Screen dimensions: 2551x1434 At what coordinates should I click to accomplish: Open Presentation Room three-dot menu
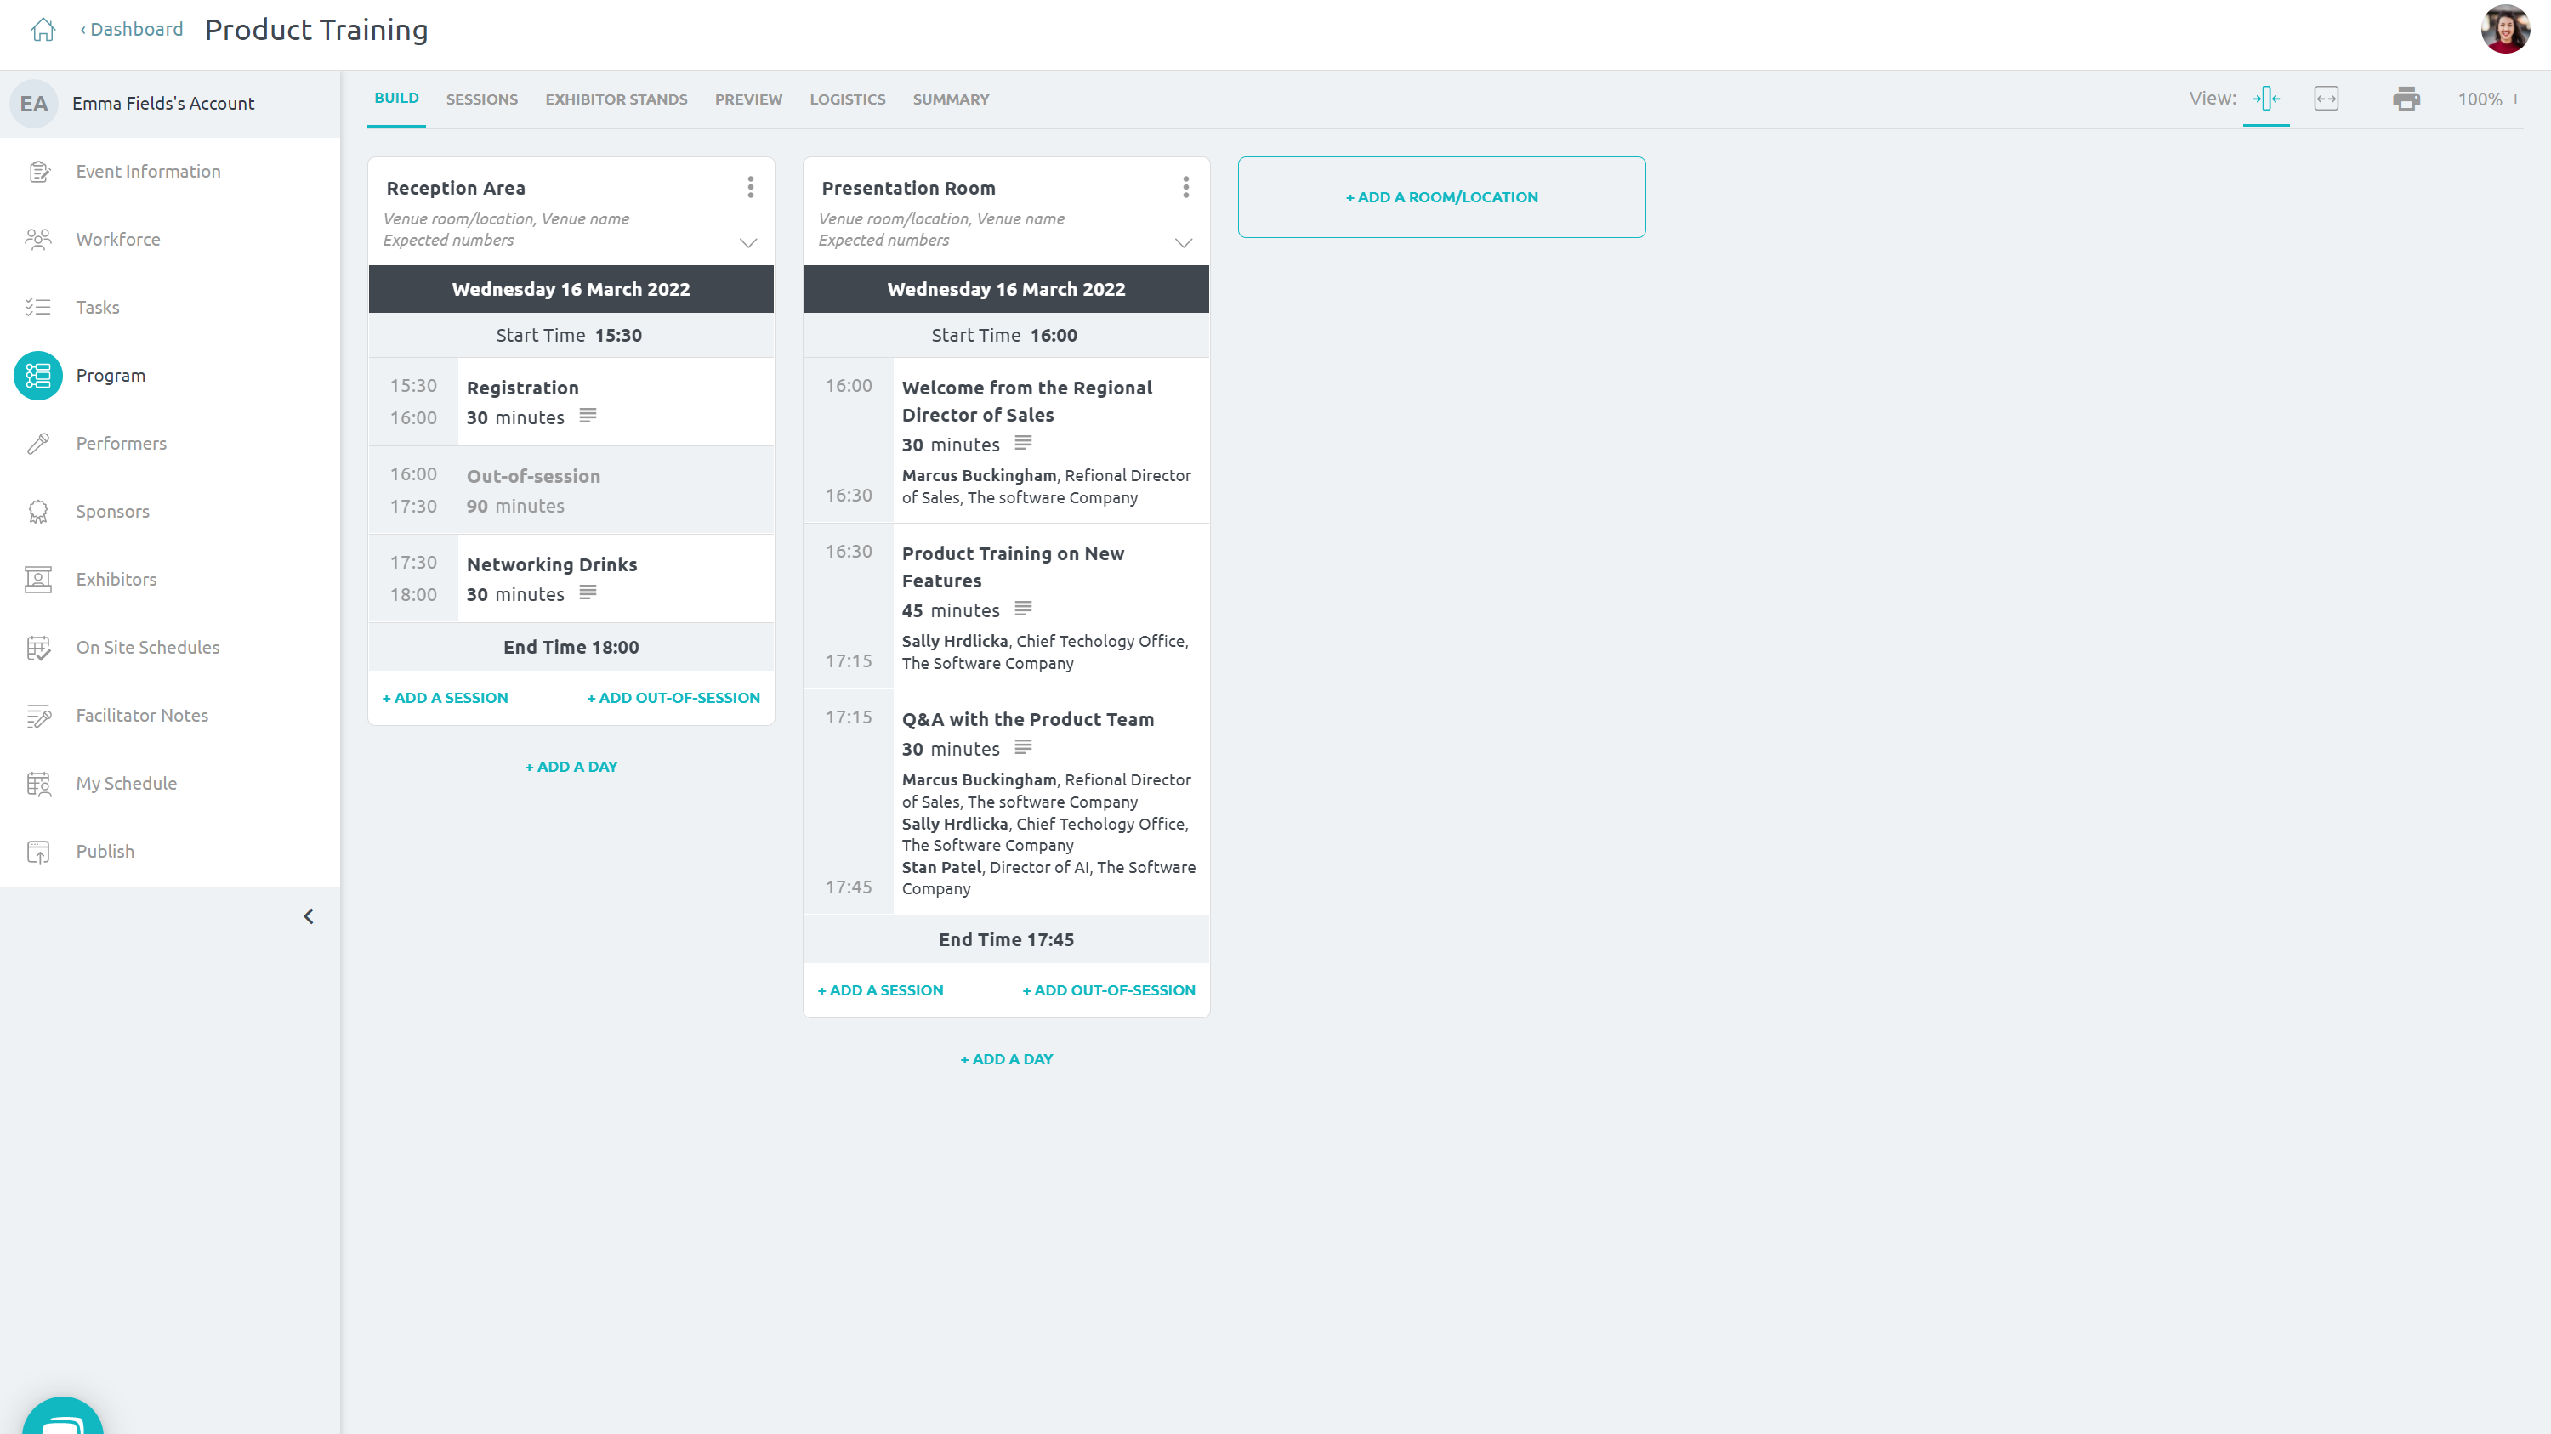pos(1185,187)
